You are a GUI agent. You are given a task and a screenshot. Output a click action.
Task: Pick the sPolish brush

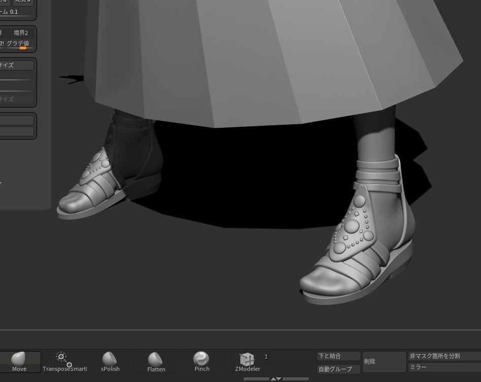click(110, 362)
